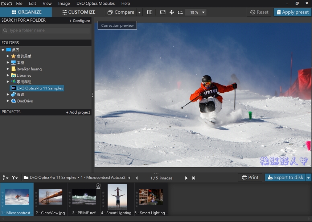Select the OneDrive cloud icon
The image size is (312, 222).
point(13,101)
